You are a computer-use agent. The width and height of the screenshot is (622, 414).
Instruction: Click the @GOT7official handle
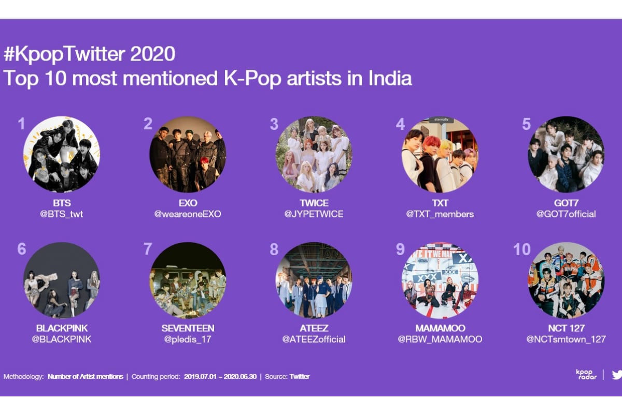(566, 214)
